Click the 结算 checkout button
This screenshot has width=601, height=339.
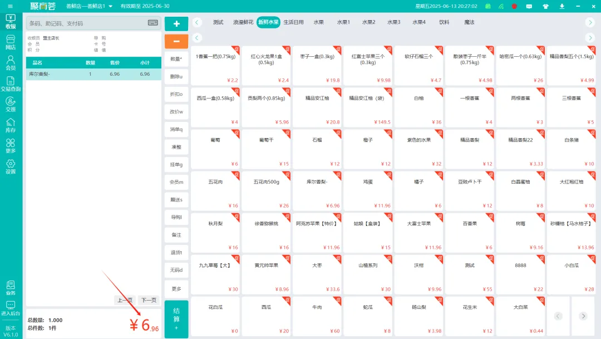tap(176, 319)
